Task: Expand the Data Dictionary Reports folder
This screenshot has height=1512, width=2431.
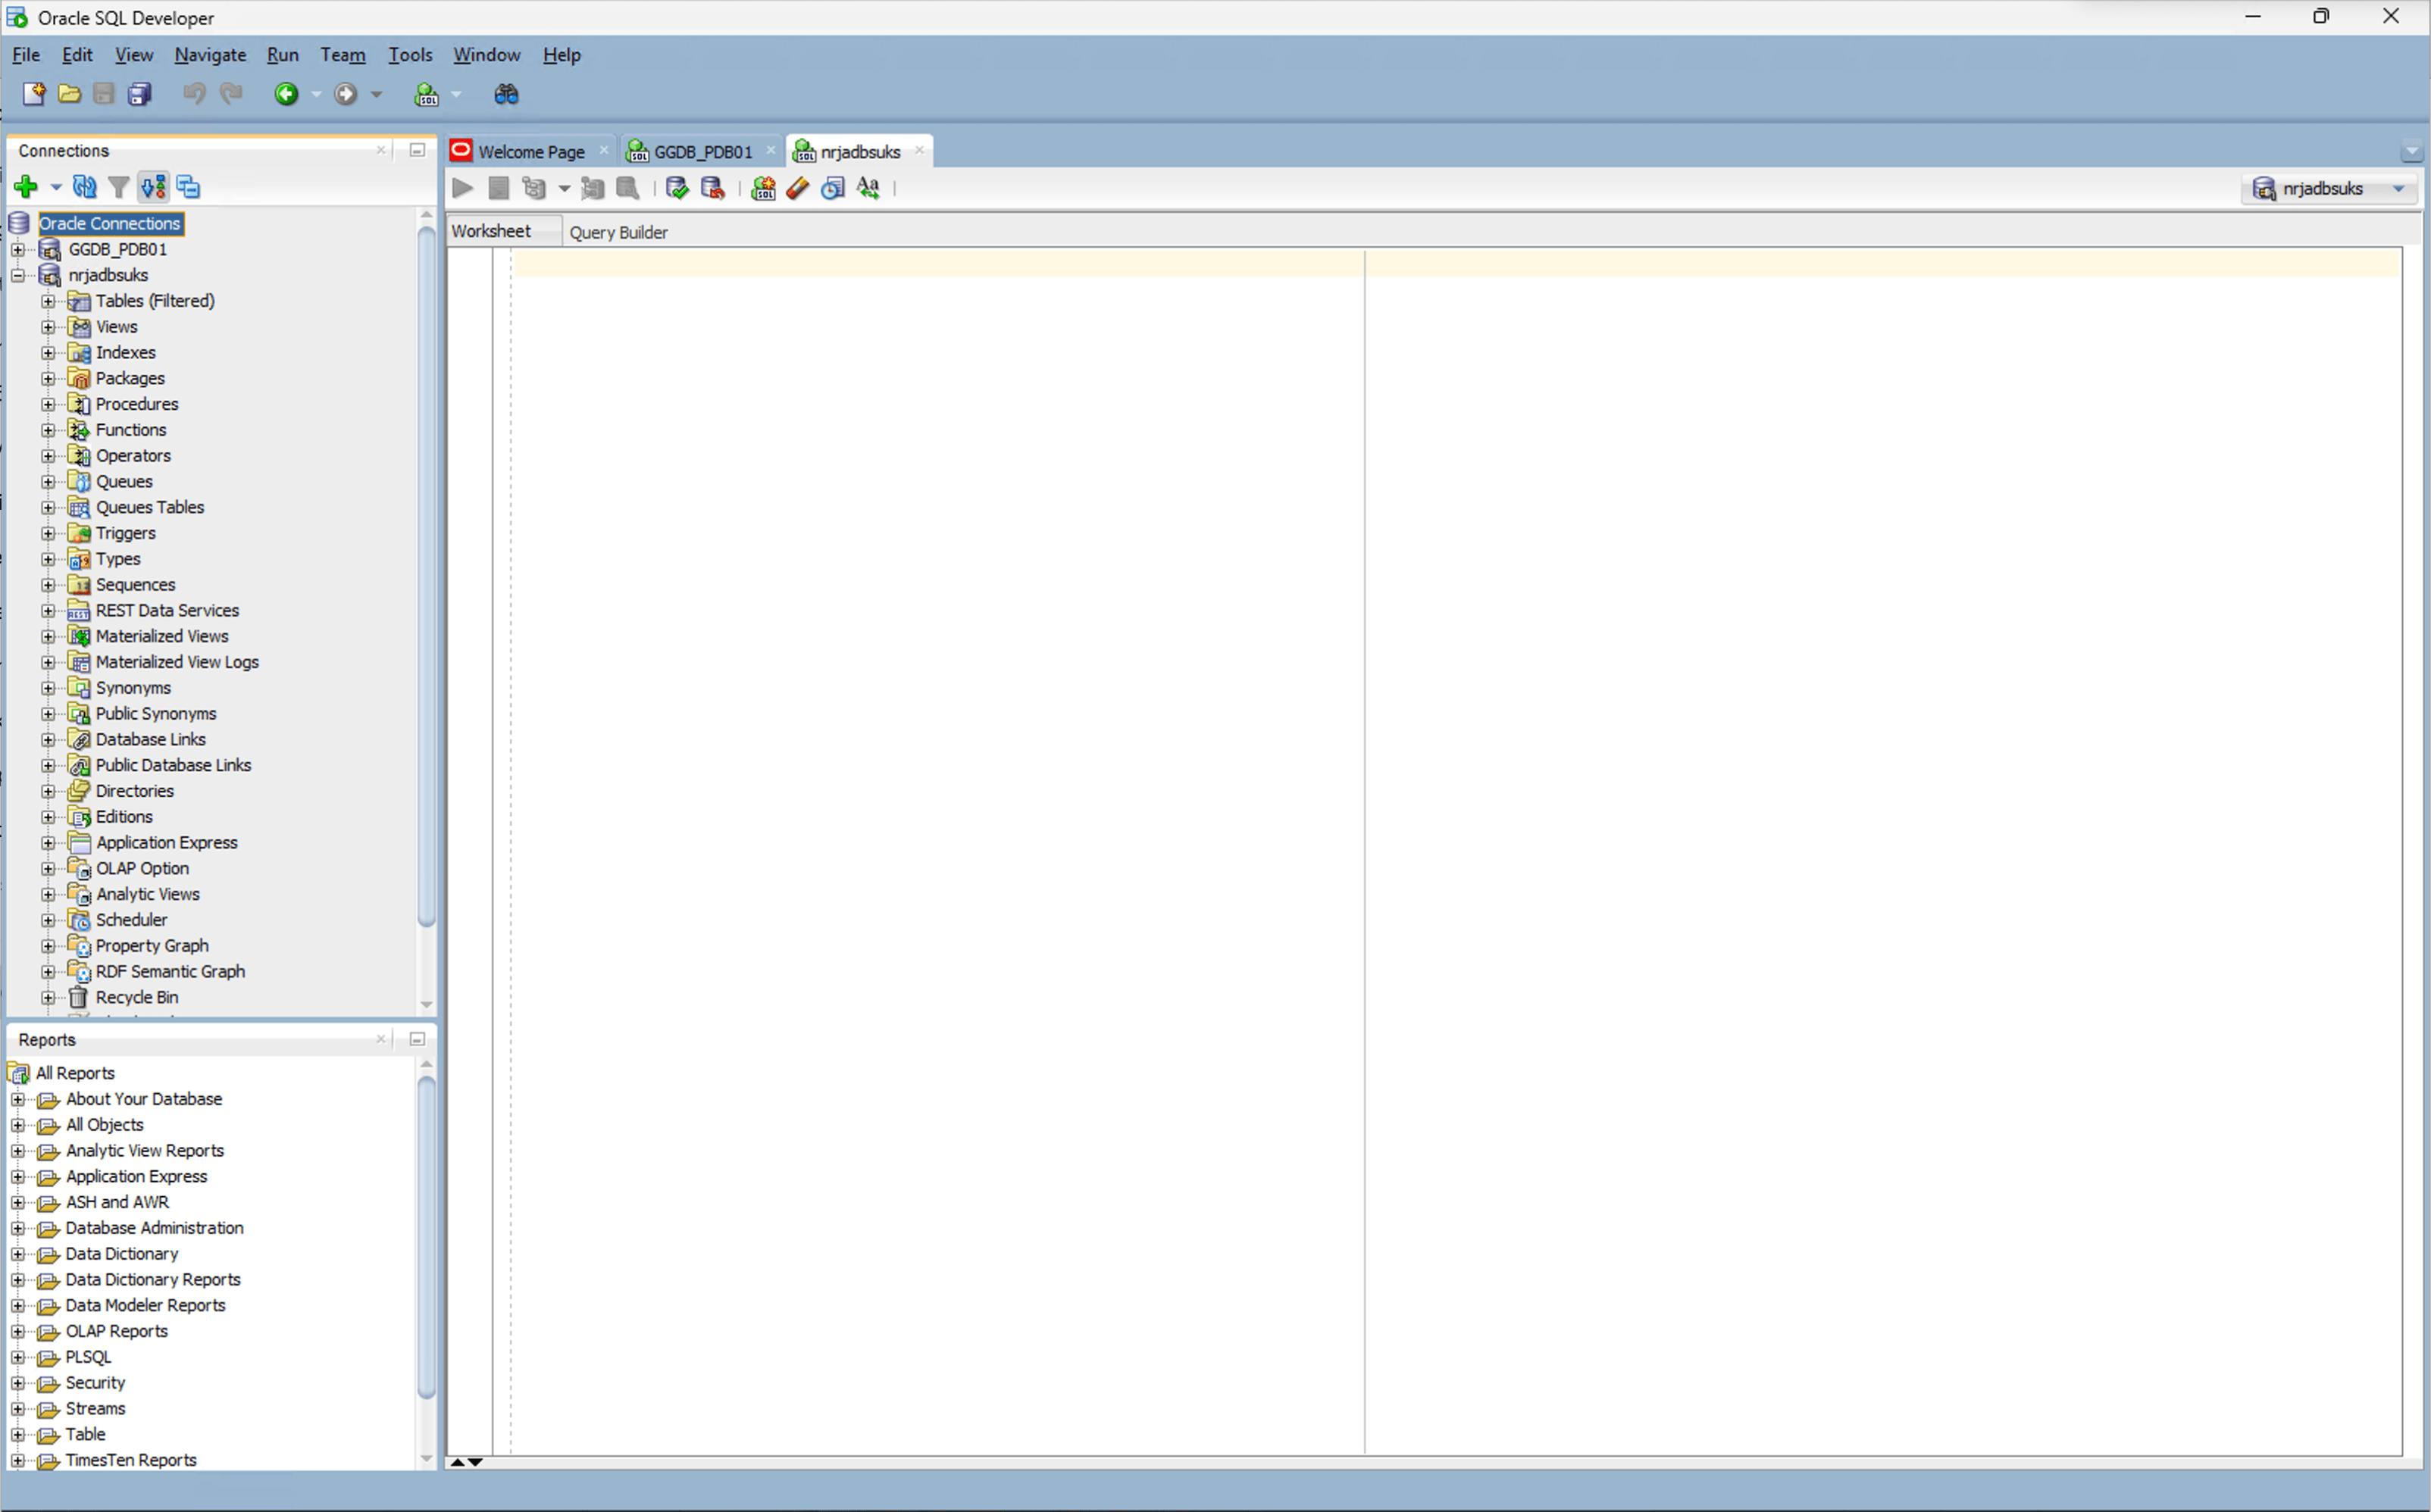Action: 18,1279
